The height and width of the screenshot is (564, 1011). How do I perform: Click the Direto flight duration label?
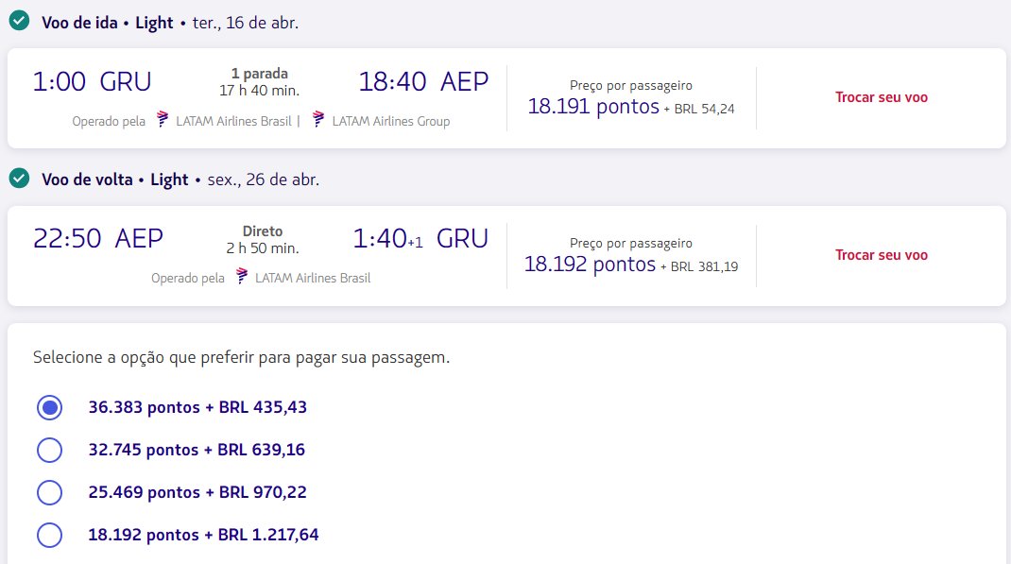click(x=263, y=231)
